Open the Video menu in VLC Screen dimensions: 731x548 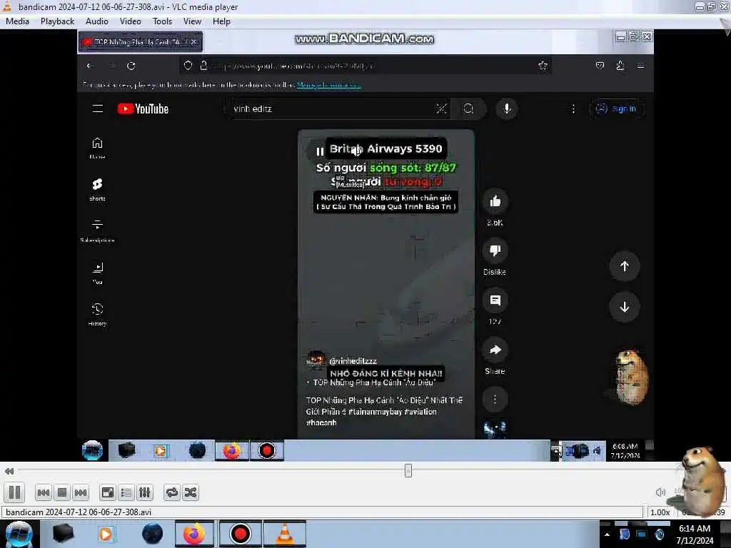[x=131, y=21]
